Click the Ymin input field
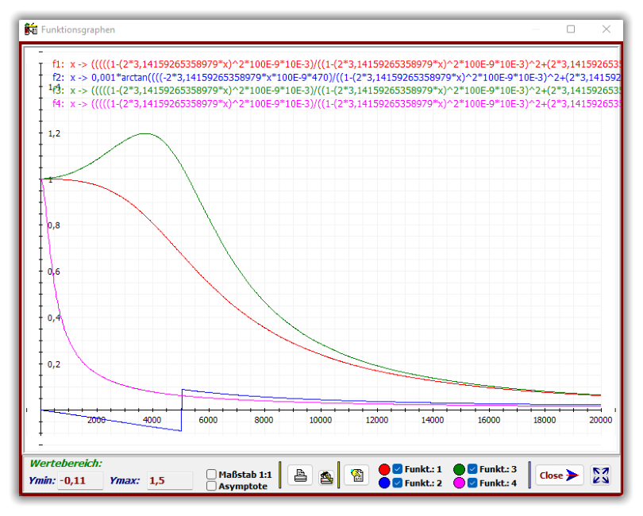 (80, 480)
